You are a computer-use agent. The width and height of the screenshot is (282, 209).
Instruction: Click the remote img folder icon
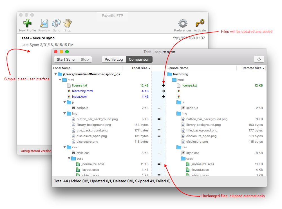pyautogui.click(x=179, y=113)
